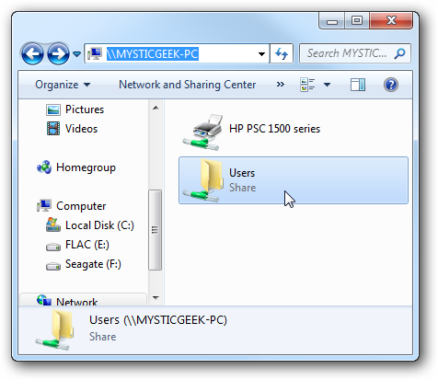The width and height of the screenshot is (438, 380).
Task: Select the Users share folder
Action: (x=294, y=180)
